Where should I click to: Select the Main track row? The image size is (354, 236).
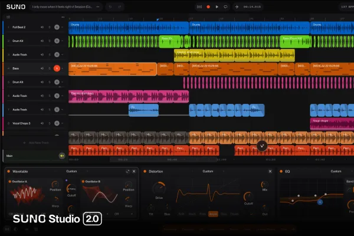(35, 156)
